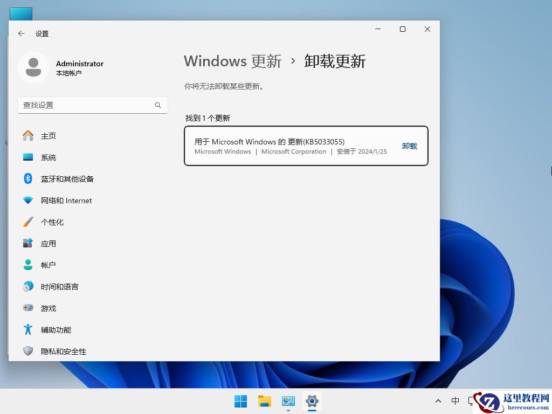Navigate back using the arrow button

[21, 33]
